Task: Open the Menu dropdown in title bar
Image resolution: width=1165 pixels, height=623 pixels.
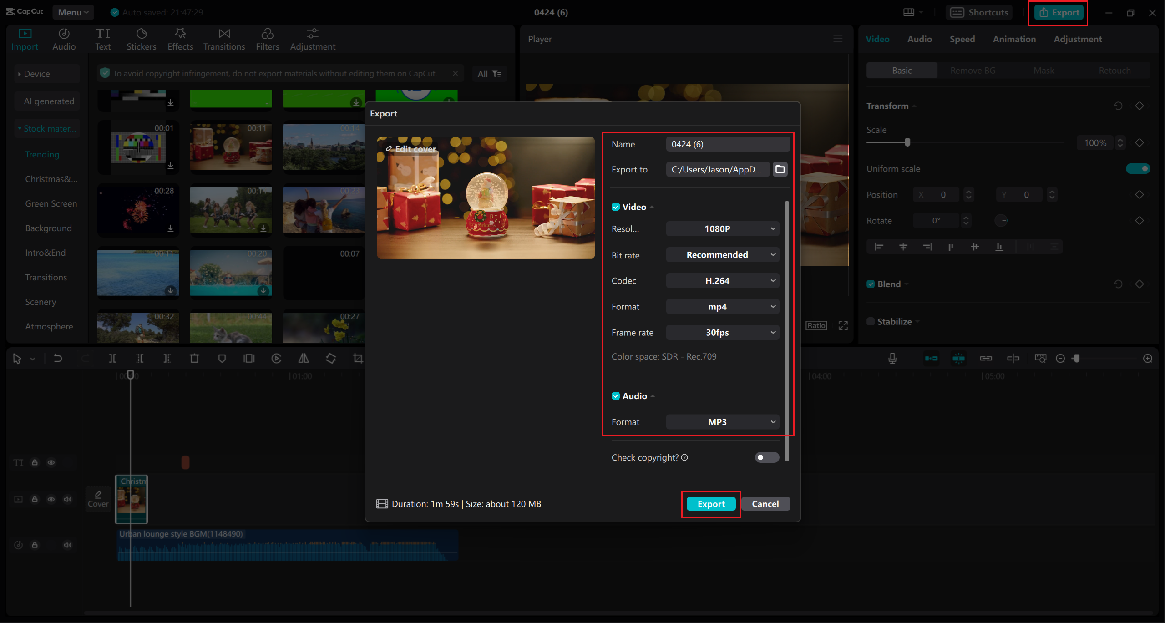Action: 73,12
